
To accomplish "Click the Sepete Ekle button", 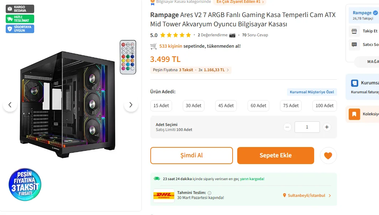I will 275,156.
